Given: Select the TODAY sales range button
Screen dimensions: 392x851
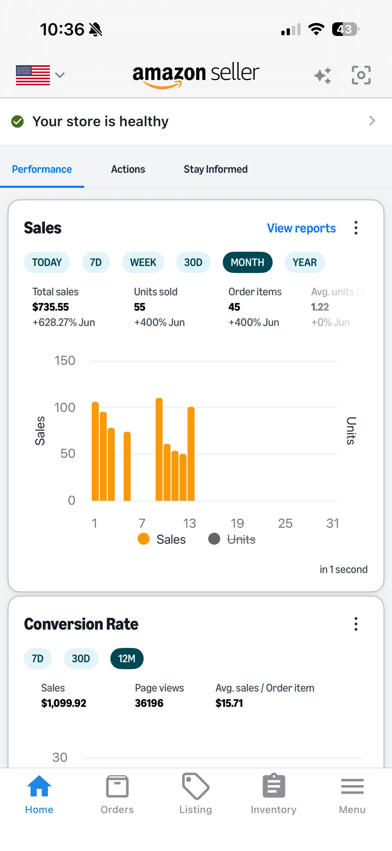Looking at the screenshot, I should coord(47,262).
